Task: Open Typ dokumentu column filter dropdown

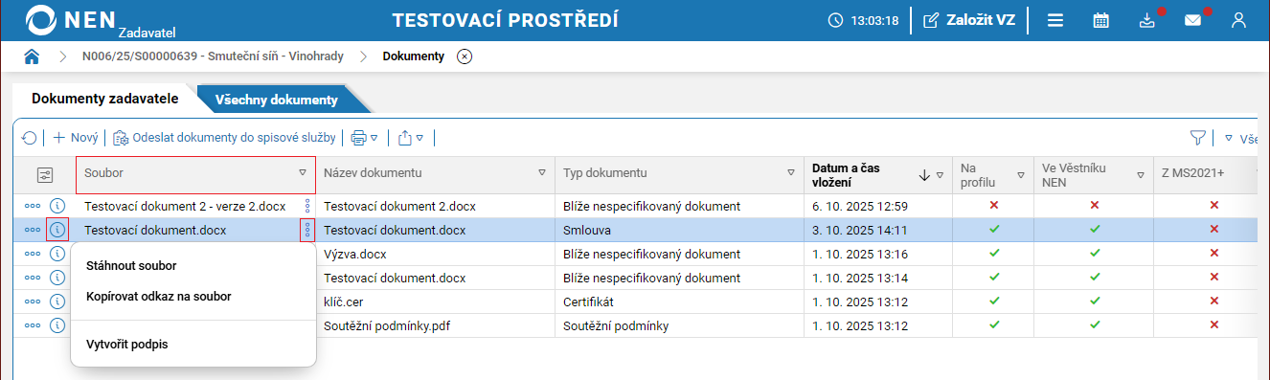Action: (x=791, y=173)
